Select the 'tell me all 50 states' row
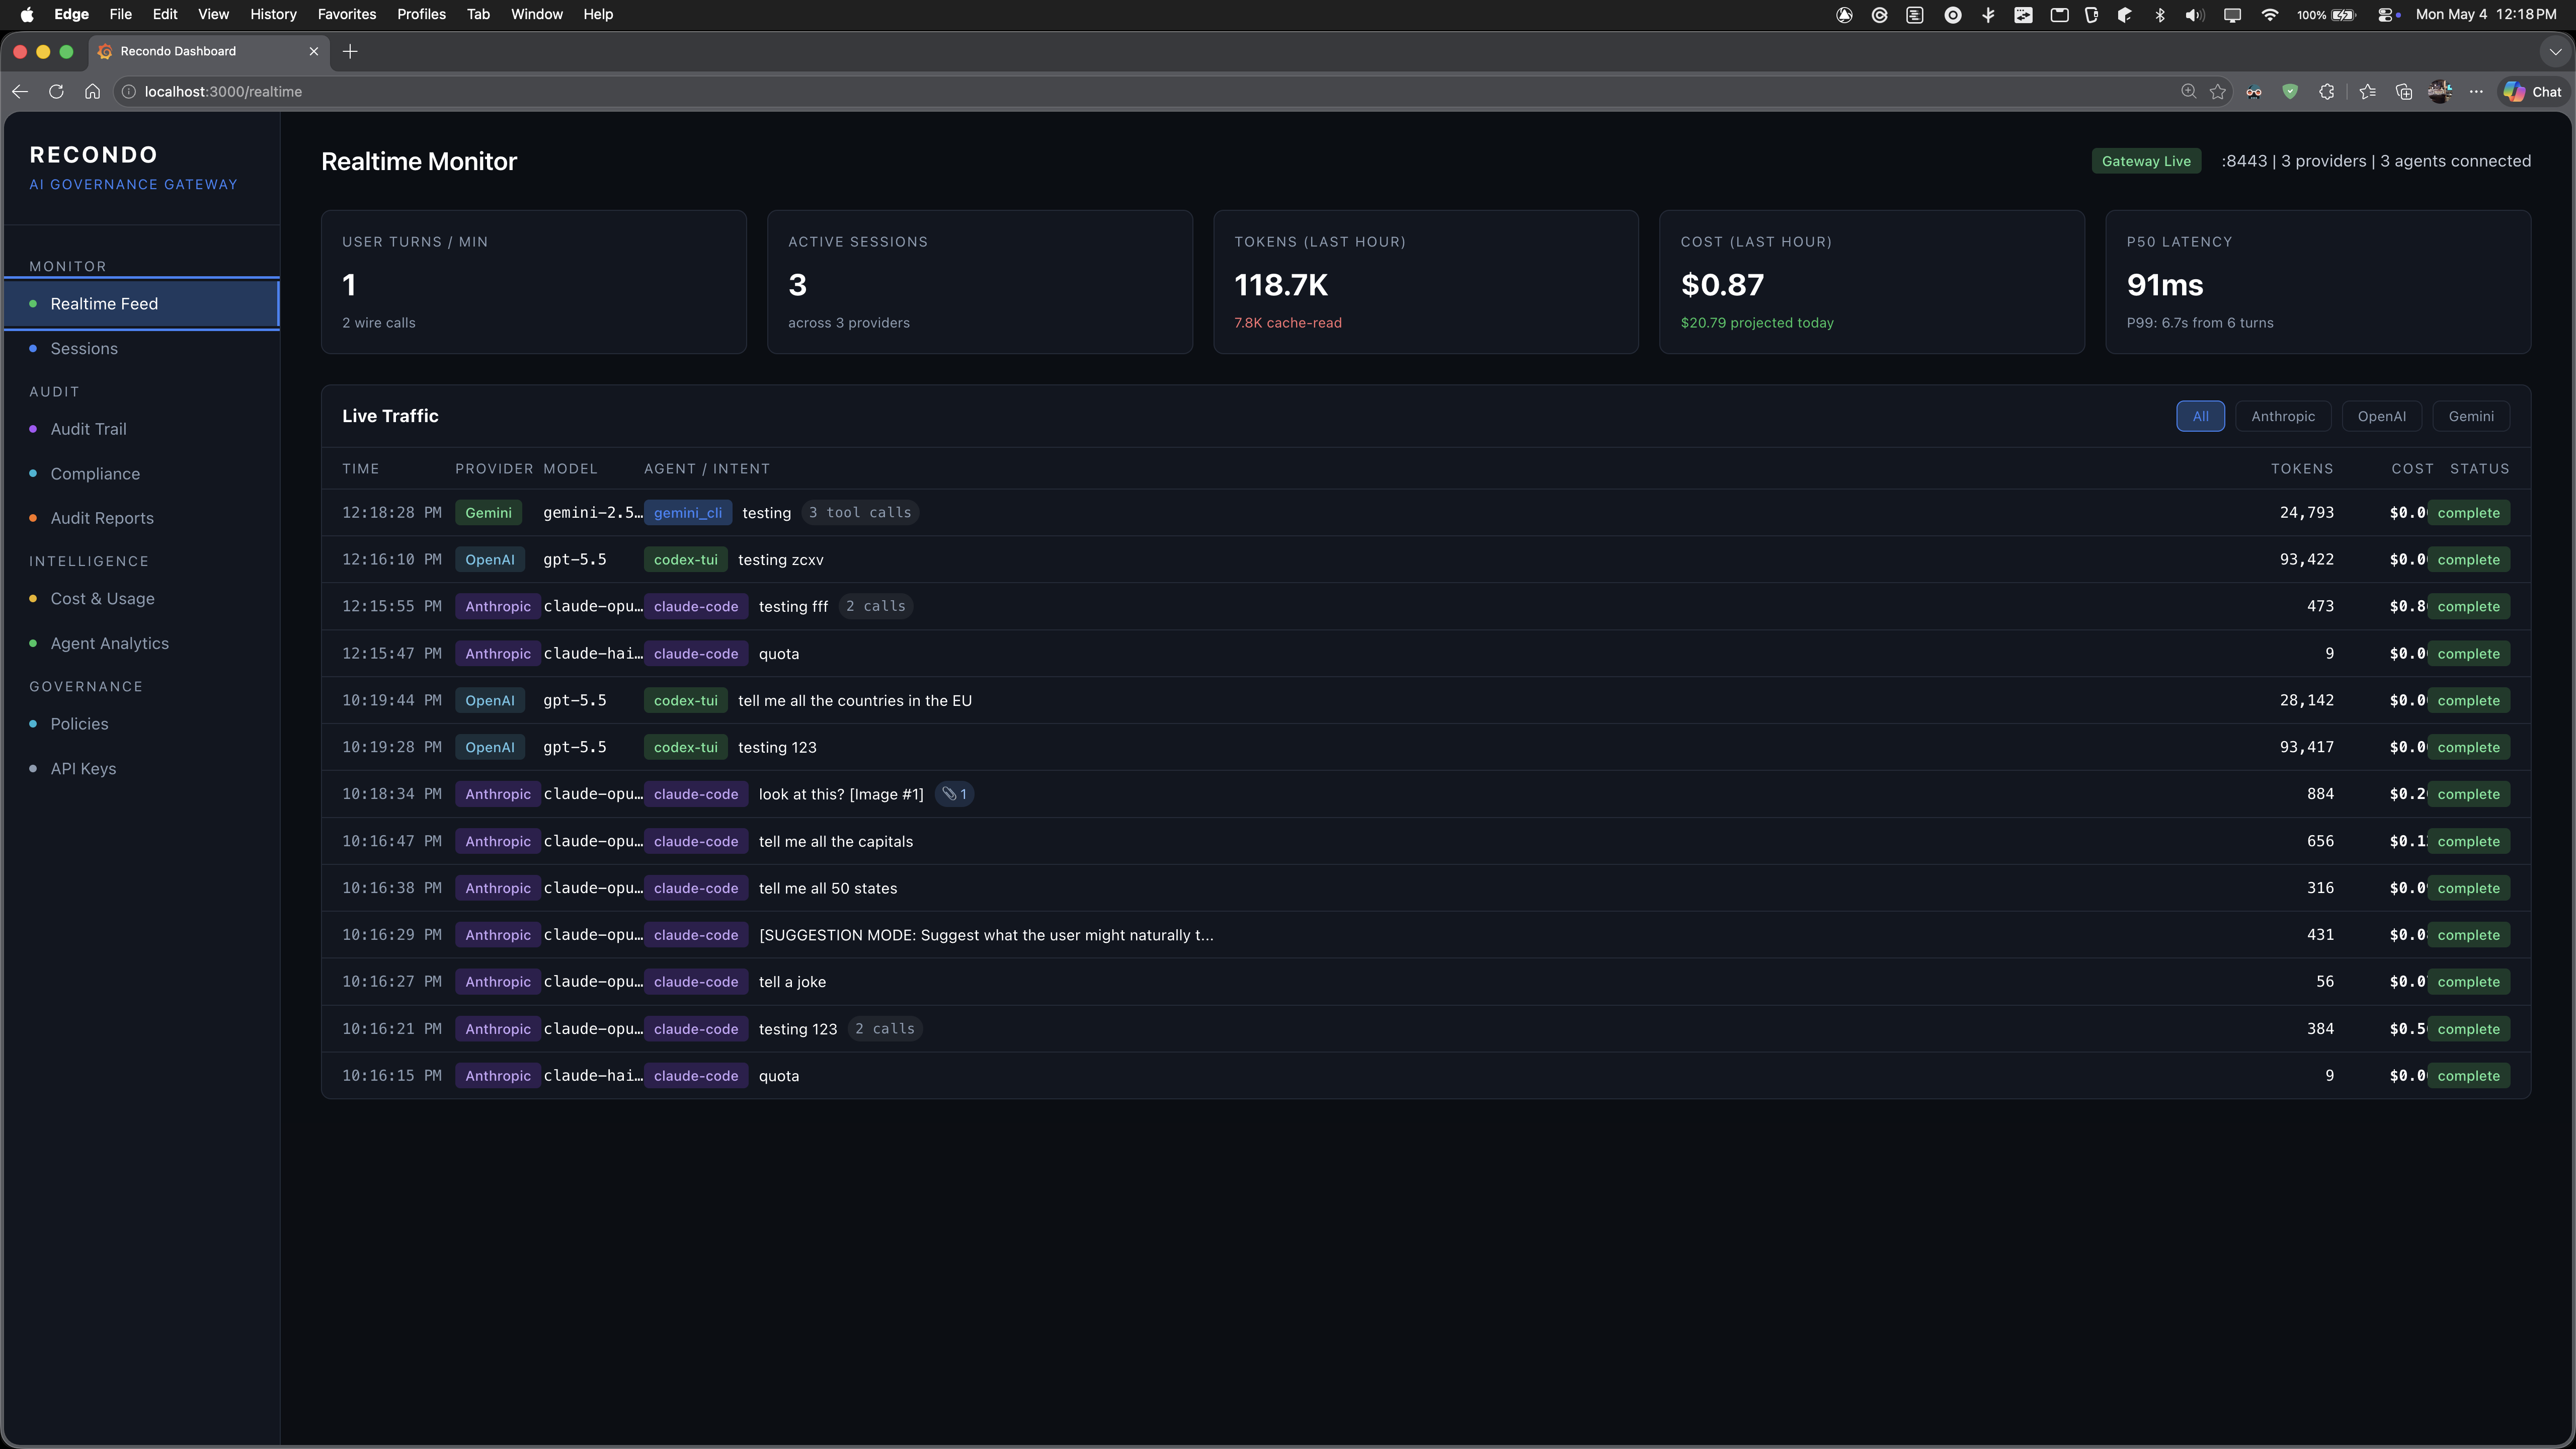This screenshot has width=2576, height=1449. pos(1426,888)
